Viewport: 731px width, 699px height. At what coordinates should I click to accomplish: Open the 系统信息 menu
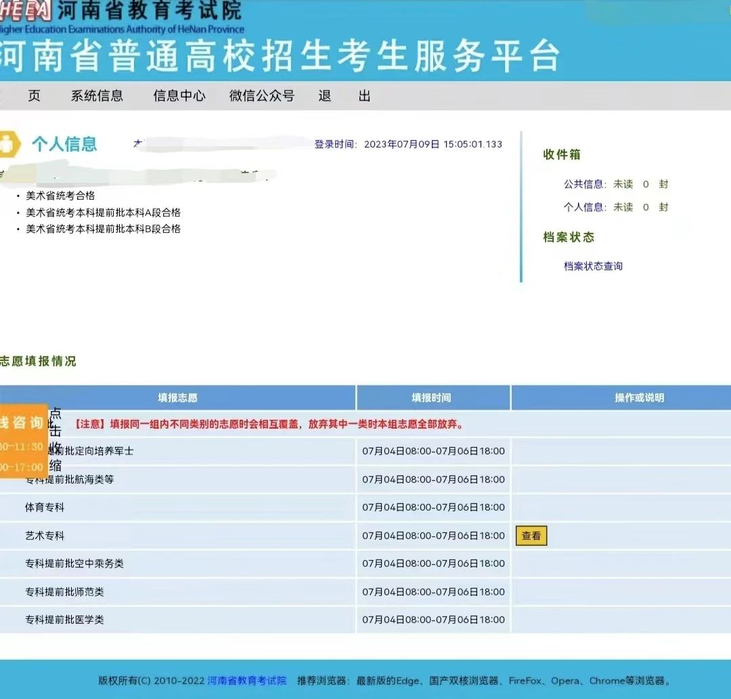click(97, 96)
